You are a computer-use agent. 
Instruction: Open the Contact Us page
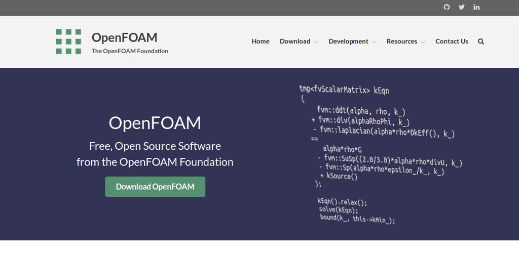[x=452, y=41]
